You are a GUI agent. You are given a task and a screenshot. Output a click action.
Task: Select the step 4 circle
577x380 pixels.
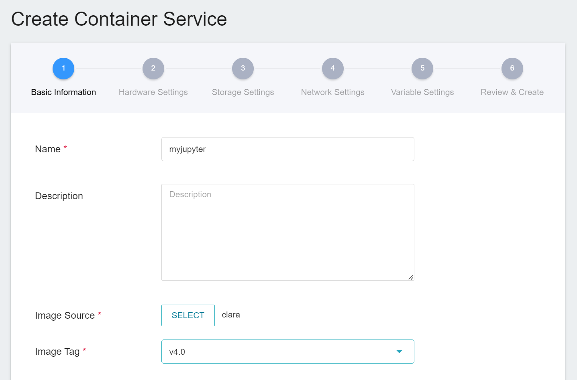(332, 69)
